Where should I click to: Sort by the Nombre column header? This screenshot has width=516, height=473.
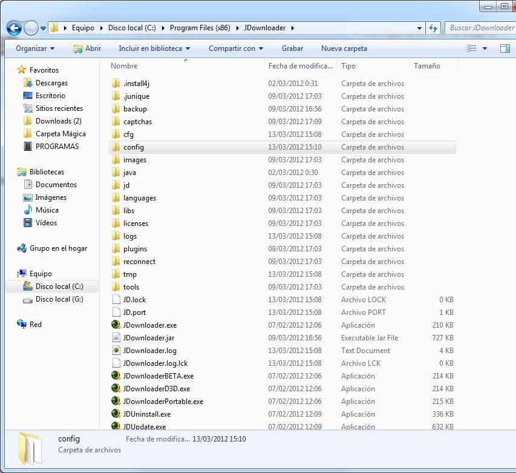[124, 66]
